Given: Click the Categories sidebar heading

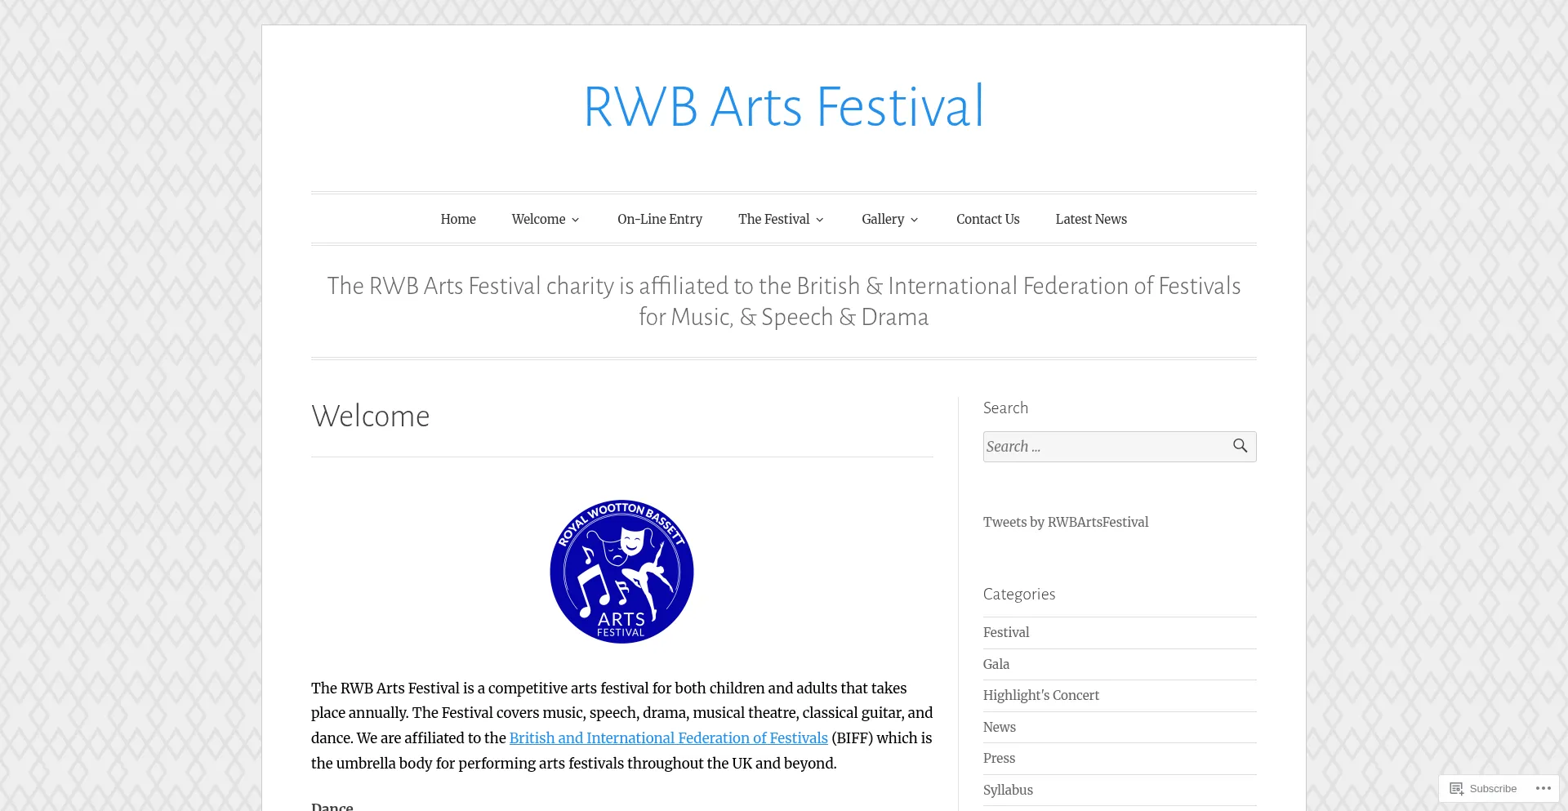Looking at the screenshot, I should pos(1019,594).
